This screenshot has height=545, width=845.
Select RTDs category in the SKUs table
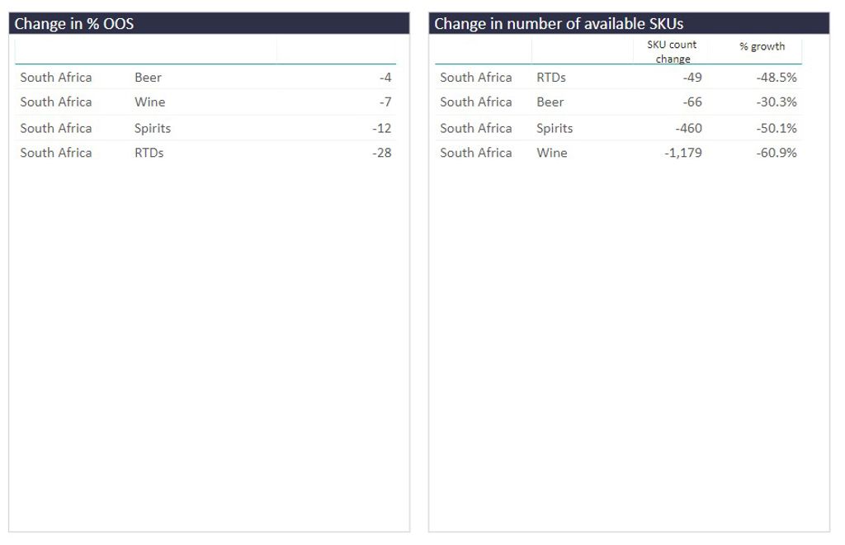pyautogui.click(x=550, y=78)
